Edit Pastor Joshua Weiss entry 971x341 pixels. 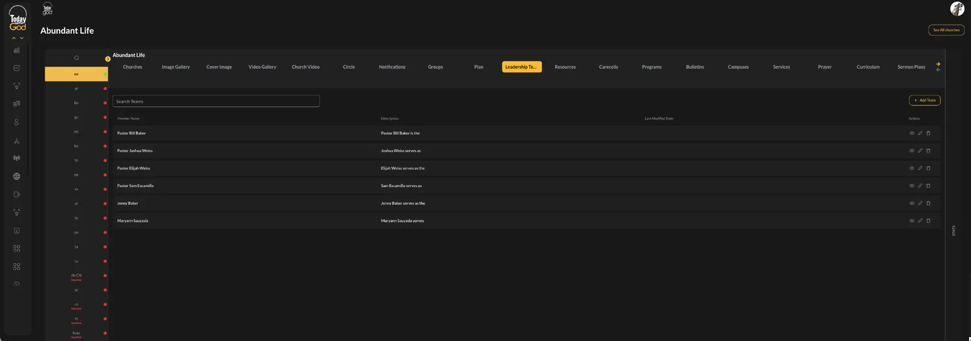(920, 151)
